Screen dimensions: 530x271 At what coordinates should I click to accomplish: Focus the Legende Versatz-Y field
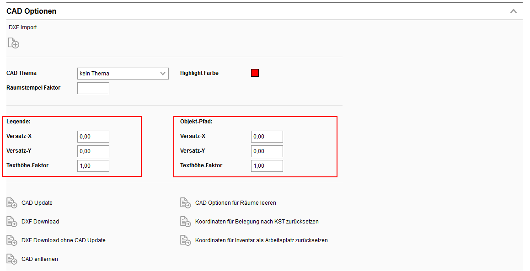(93, 151)
